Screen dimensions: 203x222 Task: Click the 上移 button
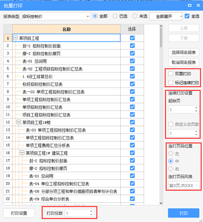coord(184,28)
